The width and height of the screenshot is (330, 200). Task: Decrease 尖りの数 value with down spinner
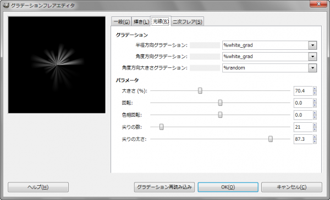315,129
